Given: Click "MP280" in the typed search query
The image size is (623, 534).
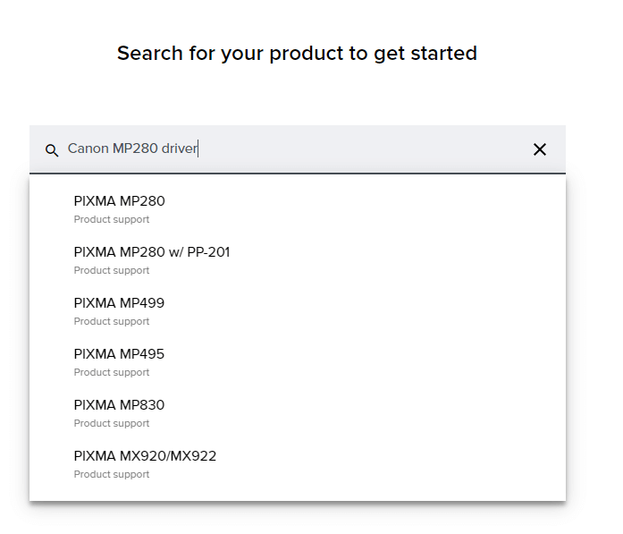Looking at the screenshot, I should tap(135, 148).
